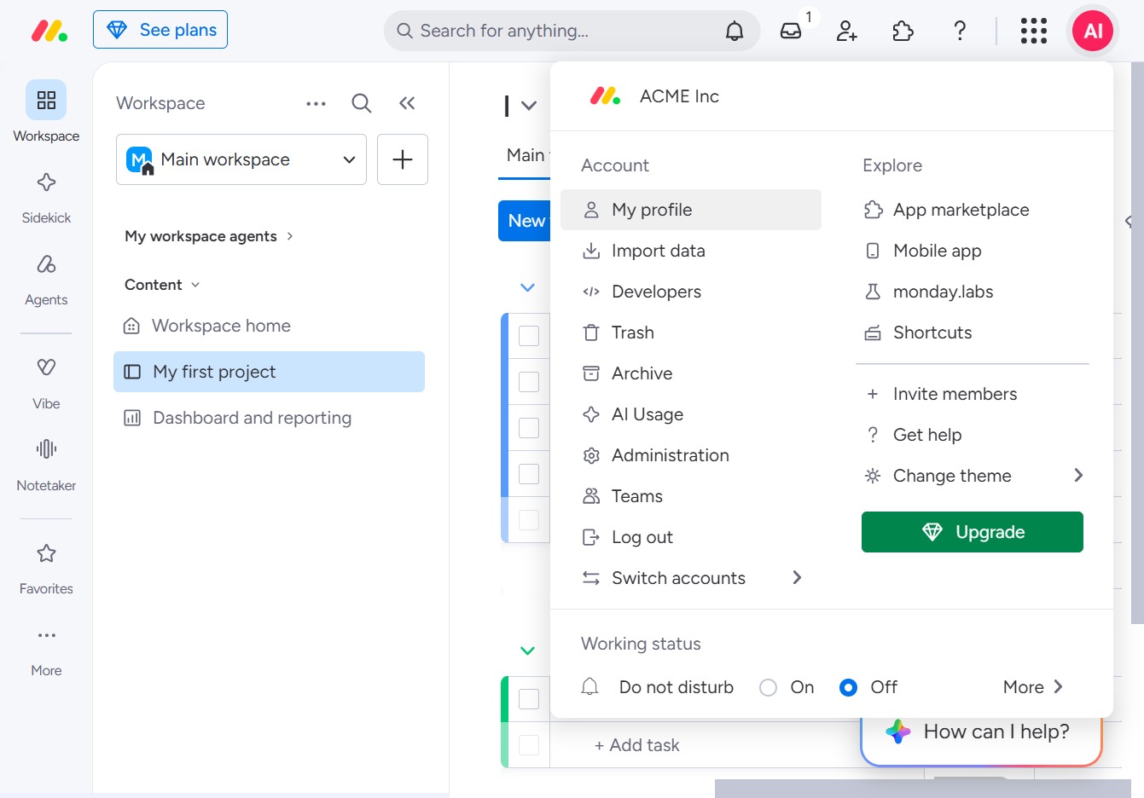The width and height of the screenshot is (1144, 798).
Task: Collapse the green task group chevron
Action: coord(528,651)
